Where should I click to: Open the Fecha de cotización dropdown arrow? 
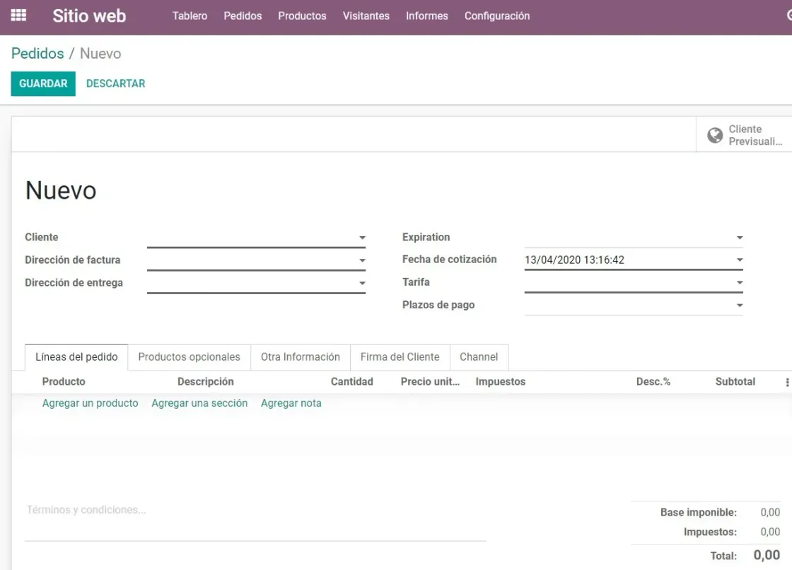740,260
